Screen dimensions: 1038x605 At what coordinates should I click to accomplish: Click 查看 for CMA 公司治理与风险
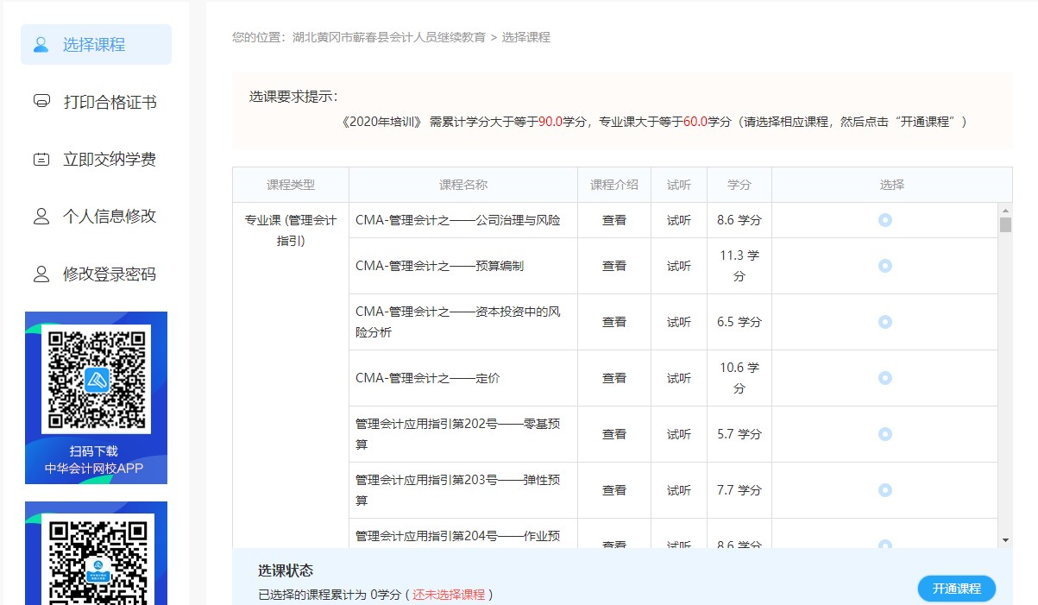pos(614,220)
